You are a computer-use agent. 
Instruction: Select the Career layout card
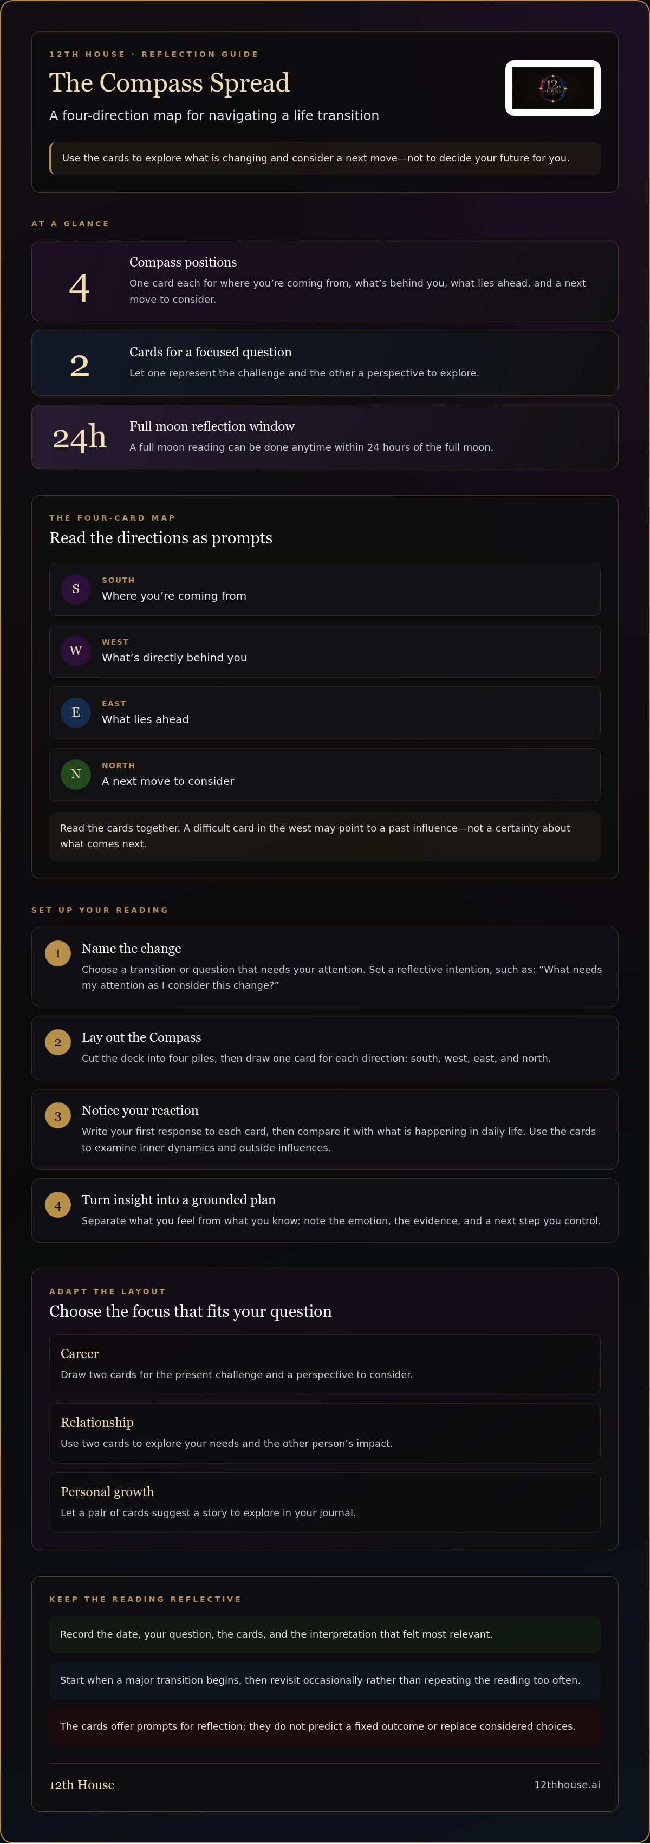(324, 1363)
